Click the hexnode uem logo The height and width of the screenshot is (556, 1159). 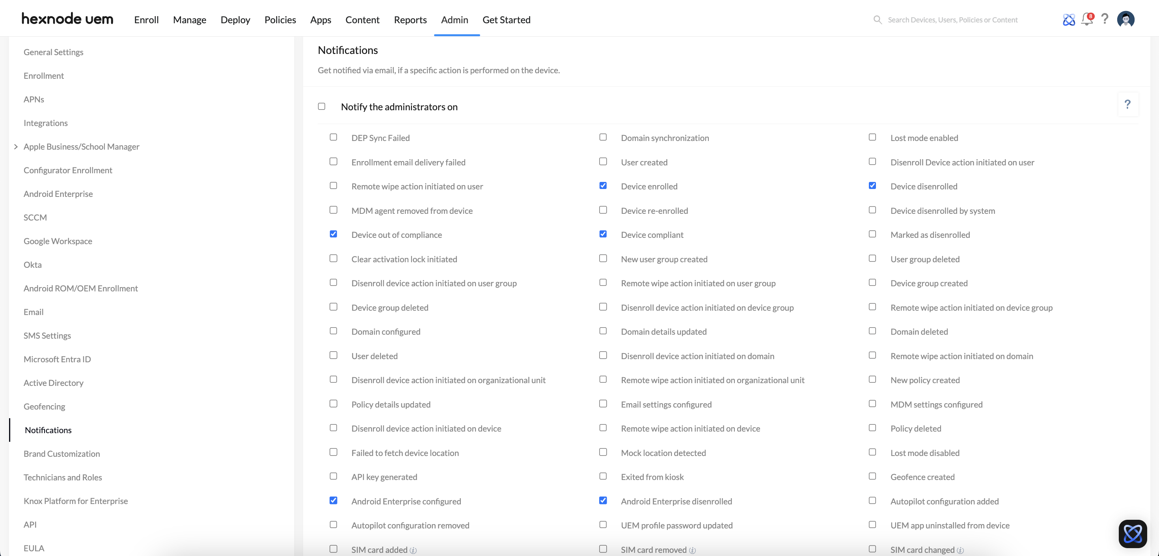coord(67,19)
